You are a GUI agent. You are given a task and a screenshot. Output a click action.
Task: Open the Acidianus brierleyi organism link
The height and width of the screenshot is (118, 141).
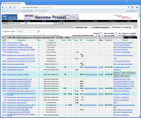pos(13,52)
